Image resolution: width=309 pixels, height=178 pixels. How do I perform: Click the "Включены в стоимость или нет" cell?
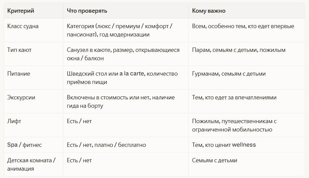pos(121,101)
